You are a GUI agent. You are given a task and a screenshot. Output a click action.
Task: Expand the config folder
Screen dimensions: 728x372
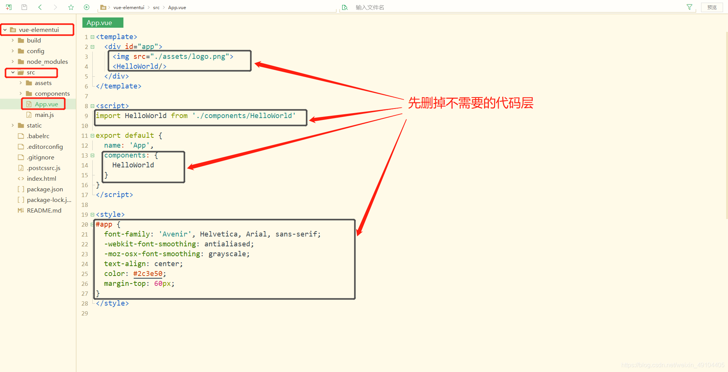[x=13, y=51]
